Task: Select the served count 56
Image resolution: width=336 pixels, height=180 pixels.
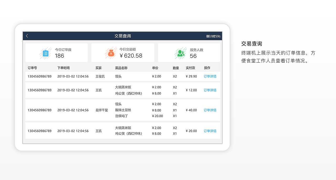Action: click(193, 56)
